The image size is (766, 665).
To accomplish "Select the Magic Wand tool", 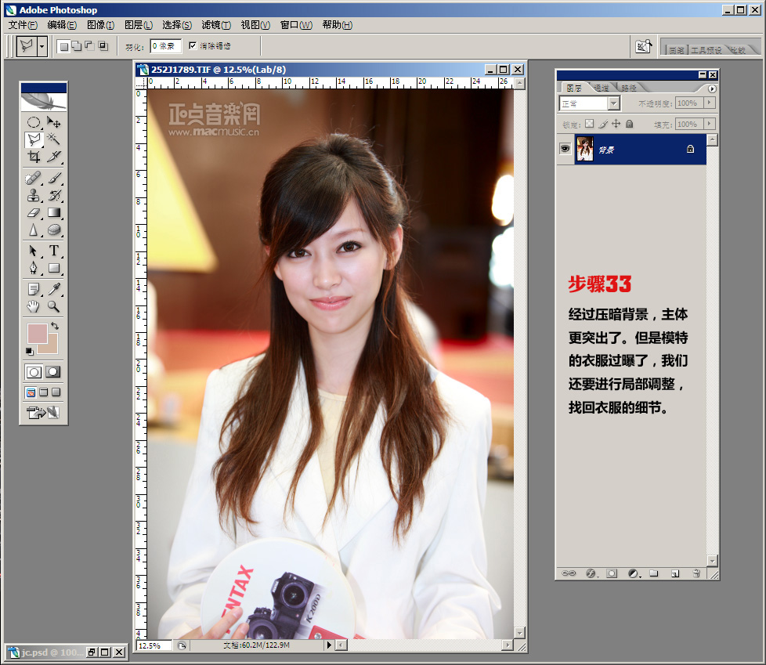I will pos(54,139).
